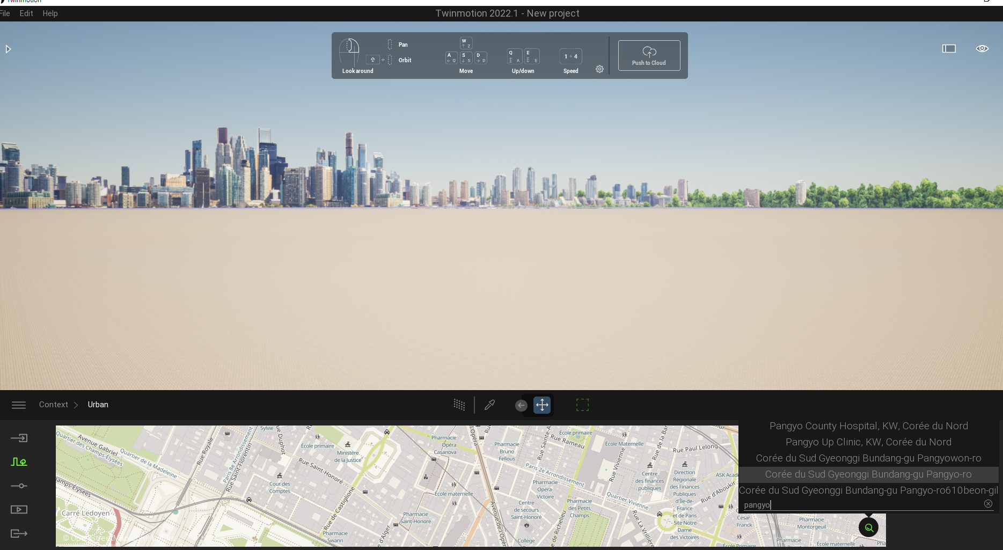The image size is (1003, 550).
Task: Open navigation settings gear icon
Action: (x=599, y=69)
